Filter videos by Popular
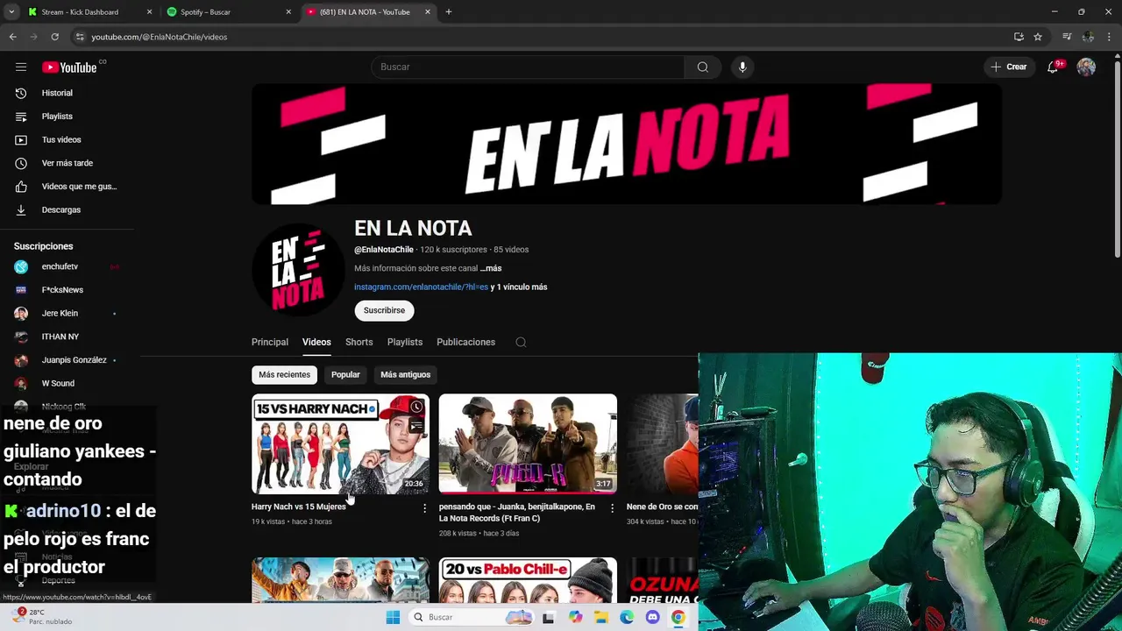The image size is (1122, 631). point(345,375)
